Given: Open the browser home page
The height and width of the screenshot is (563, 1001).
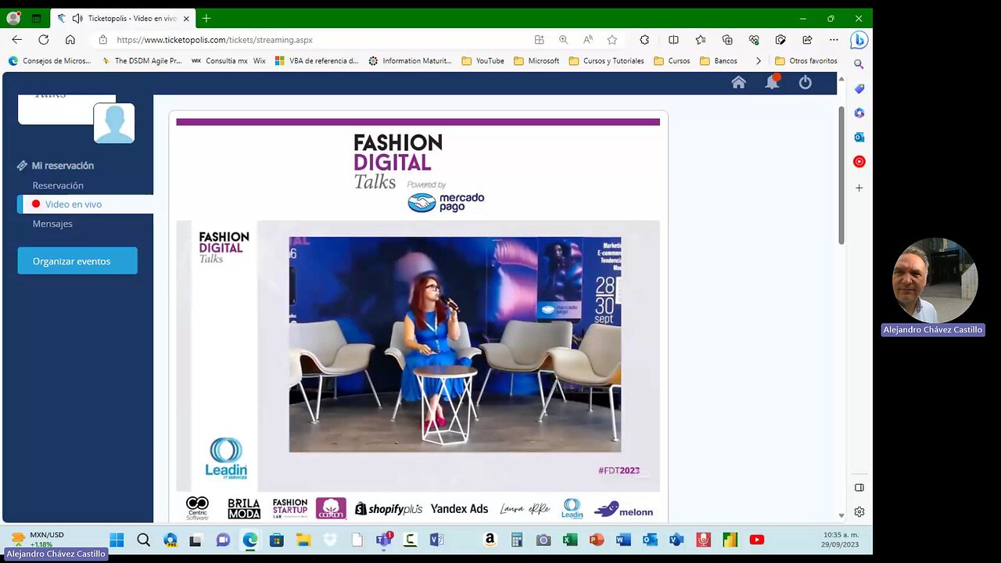Looking at the screenshot, I should [70, 40].
